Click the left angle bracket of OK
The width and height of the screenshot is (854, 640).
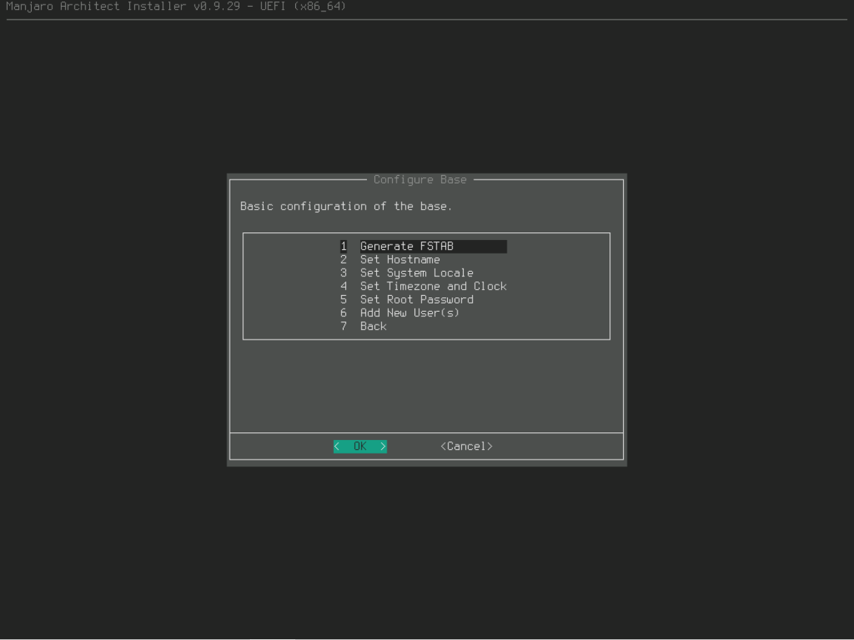(x=337, y=446)
